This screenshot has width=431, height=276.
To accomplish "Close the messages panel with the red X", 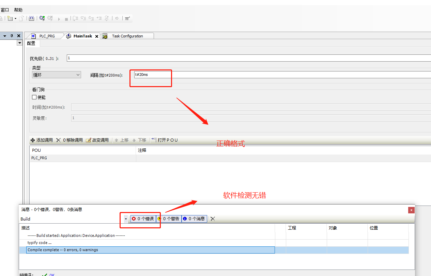I will point(411,210).
